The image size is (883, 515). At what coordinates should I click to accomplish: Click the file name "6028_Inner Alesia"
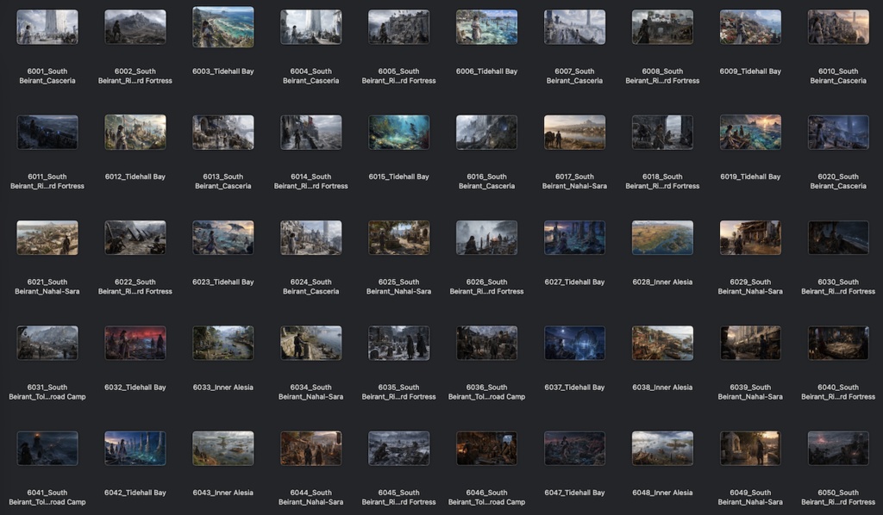click(x=662, y=282)
